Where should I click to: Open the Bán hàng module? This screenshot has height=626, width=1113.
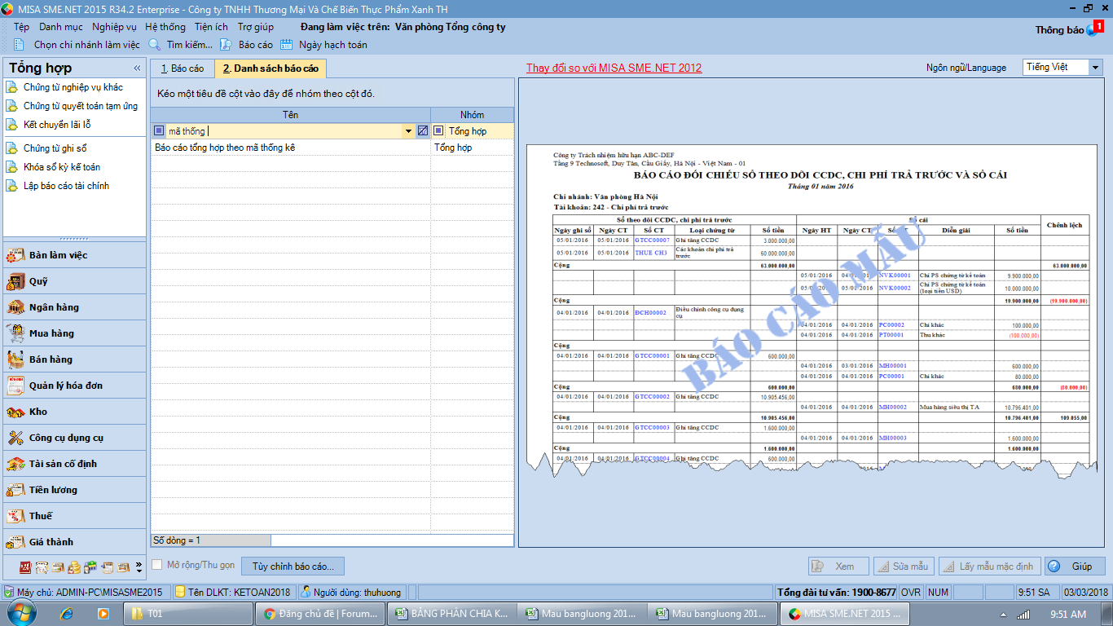click(x=74, y=359)
